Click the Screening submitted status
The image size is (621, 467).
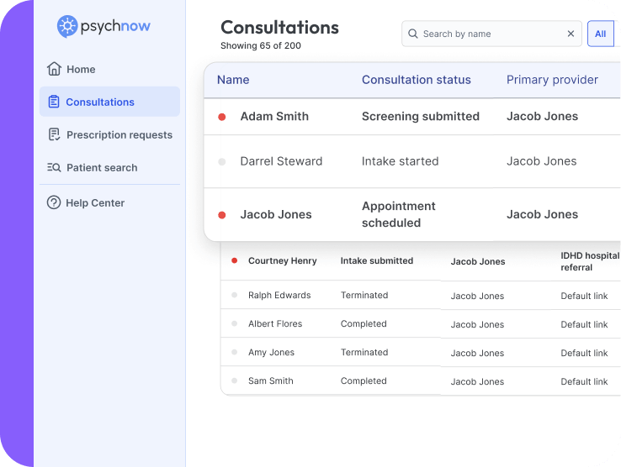(x=421, y=116)
